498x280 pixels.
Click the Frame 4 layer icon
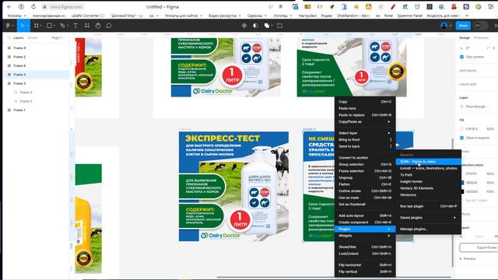9,48
